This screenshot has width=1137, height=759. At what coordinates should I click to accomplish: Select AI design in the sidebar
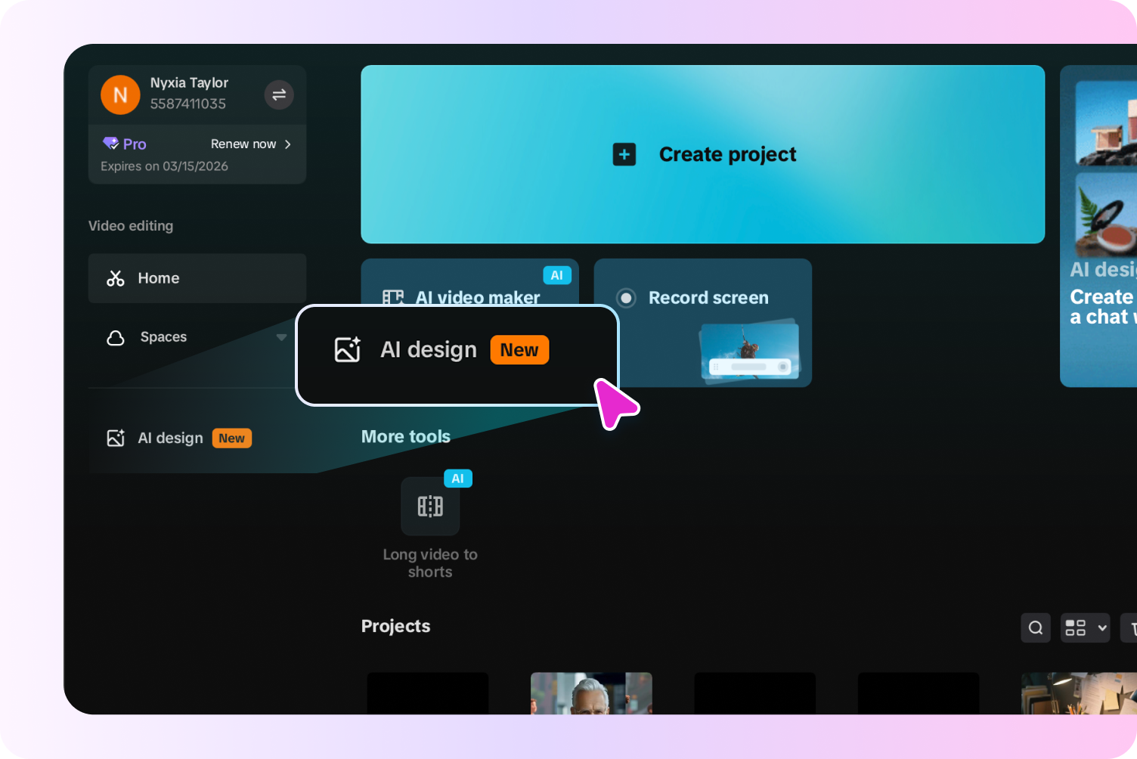[x=169, y=438]
